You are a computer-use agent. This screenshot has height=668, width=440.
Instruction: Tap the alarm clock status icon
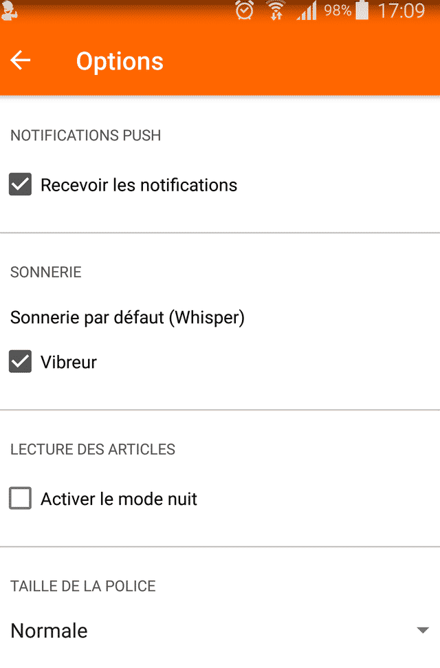(x=245, y=10)
